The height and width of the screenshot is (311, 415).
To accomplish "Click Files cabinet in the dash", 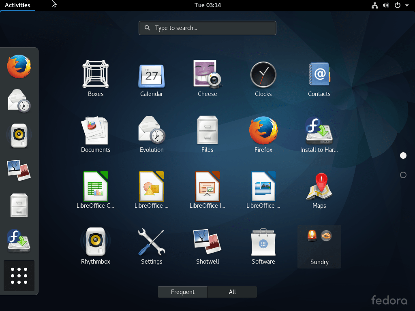I will (19, 205).
